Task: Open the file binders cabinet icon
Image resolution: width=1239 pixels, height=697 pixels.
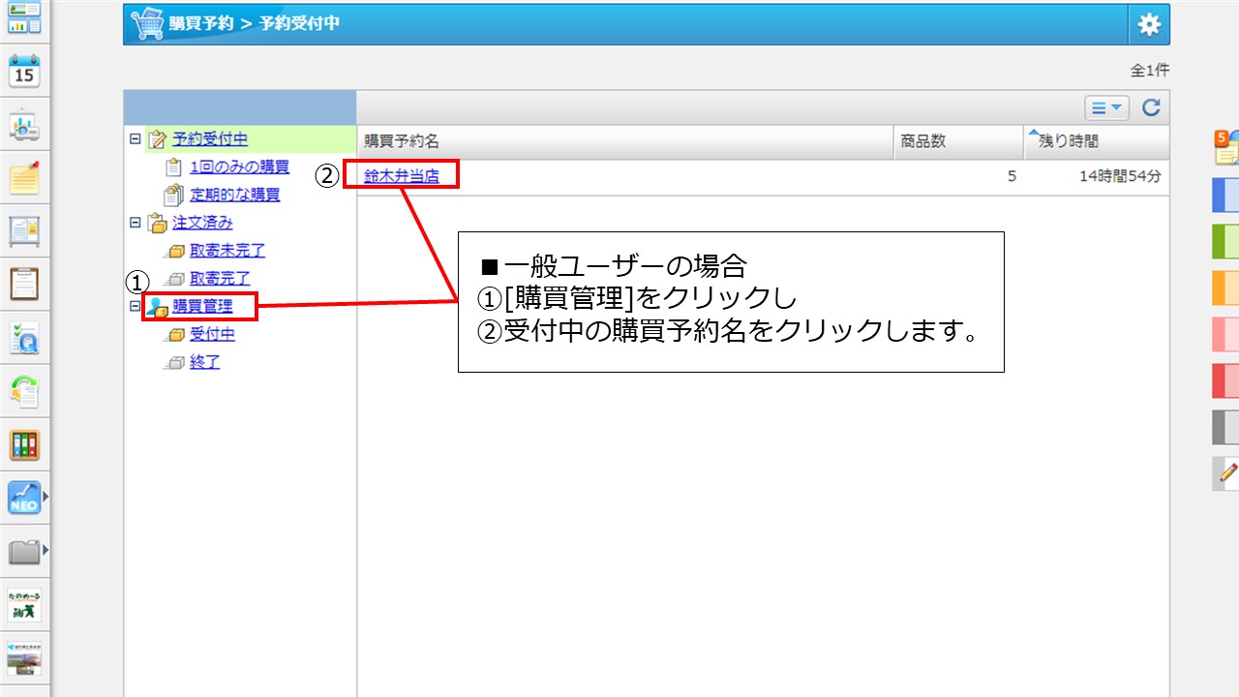Action: click(x=24, y=445)
